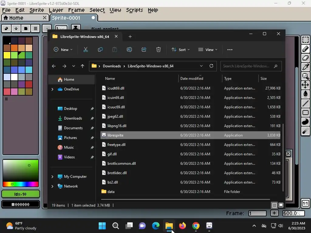
Task: Click the hue slider rainbow bar
Action: (x=21, y=184)
